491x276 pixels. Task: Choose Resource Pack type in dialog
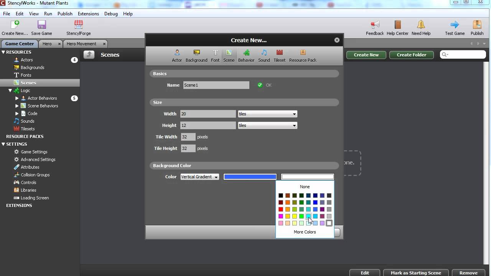[x=303, y=56]
